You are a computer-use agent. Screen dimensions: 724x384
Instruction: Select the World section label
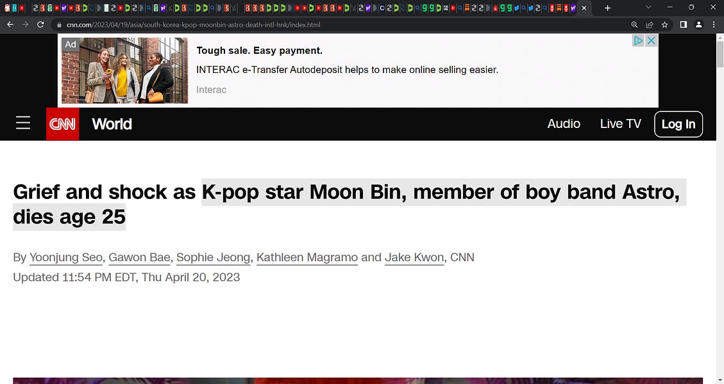112,124
